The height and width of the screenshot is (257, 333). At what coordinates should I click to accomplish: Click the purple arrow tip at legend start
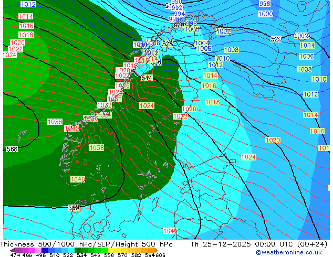[x=12, y=250]
